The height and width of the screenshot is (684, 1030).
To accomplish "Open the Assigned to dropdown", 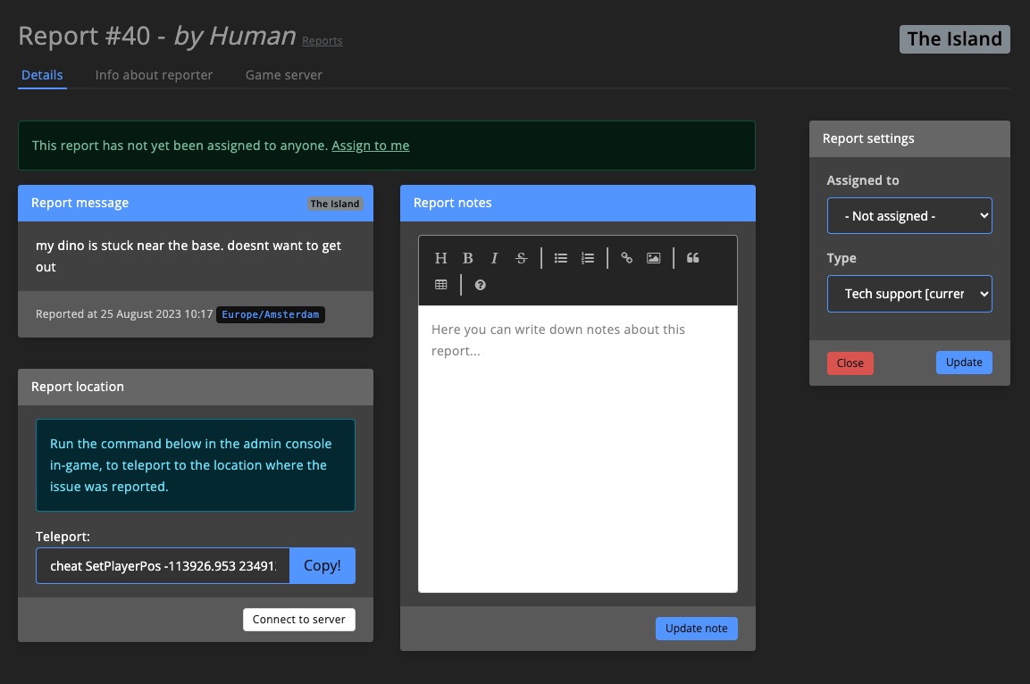I will (909, 215).
